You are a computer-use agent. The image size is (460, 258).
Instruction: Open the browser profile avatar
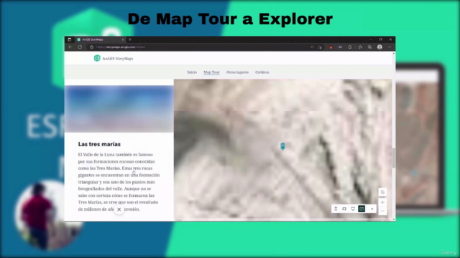(x=380, y=47)
